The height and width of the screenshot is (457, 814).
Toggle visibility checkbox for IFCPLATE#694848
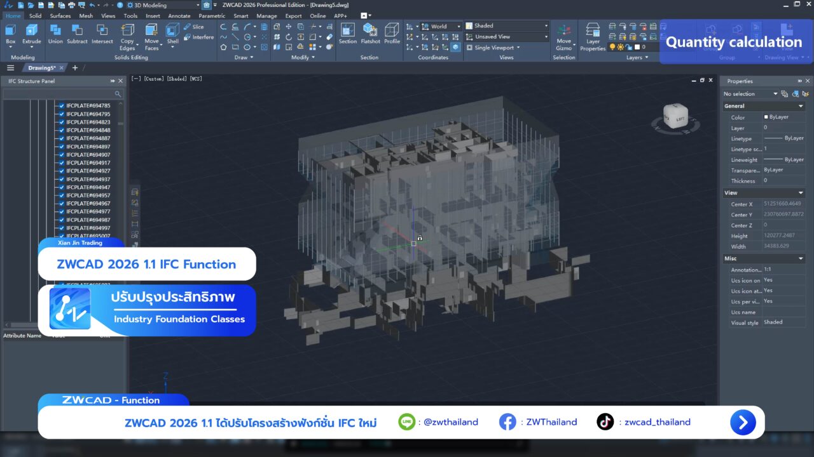click(x=62, y=130)
